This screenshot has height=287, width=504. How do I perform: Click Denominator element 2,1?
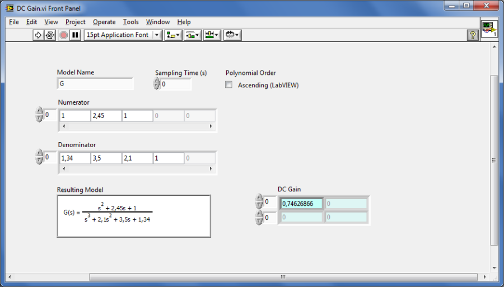138,158
